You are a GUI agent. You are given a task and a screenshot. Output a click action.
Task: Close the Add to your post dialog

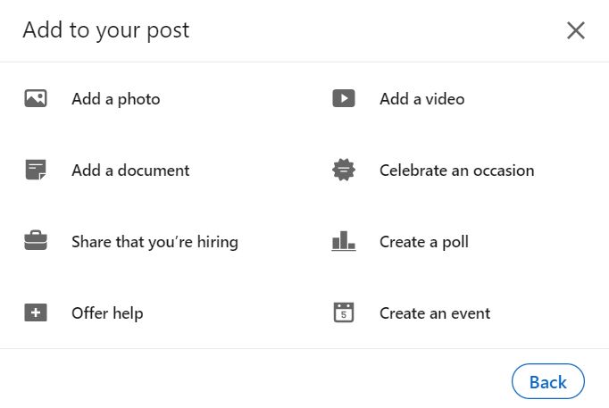[x=576, y=30]
